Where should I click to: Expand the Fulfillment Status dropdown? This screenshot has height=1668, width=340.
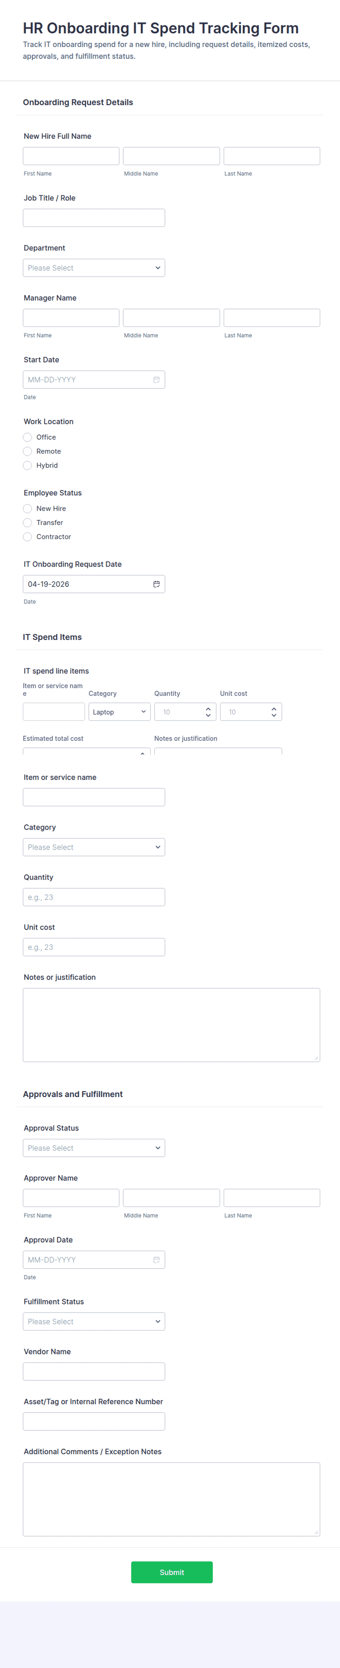click(94, 1322)
